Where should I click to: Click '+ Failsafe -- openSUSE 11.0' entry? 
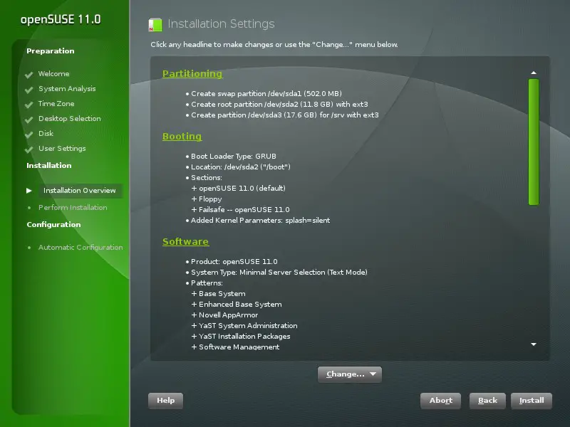coord(241,210)
